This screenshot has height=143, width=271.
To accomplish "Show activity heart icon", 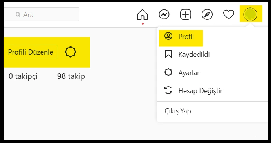I will [x=229, y=14].
